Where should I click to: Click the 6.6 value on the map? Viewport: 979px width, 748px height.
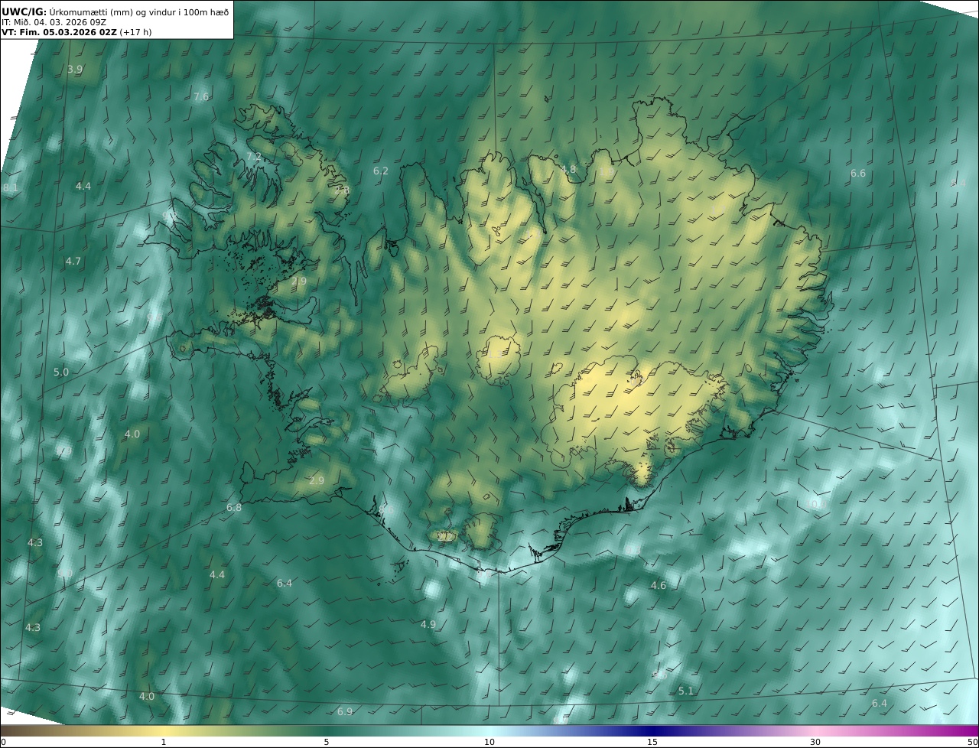point(858,174)
